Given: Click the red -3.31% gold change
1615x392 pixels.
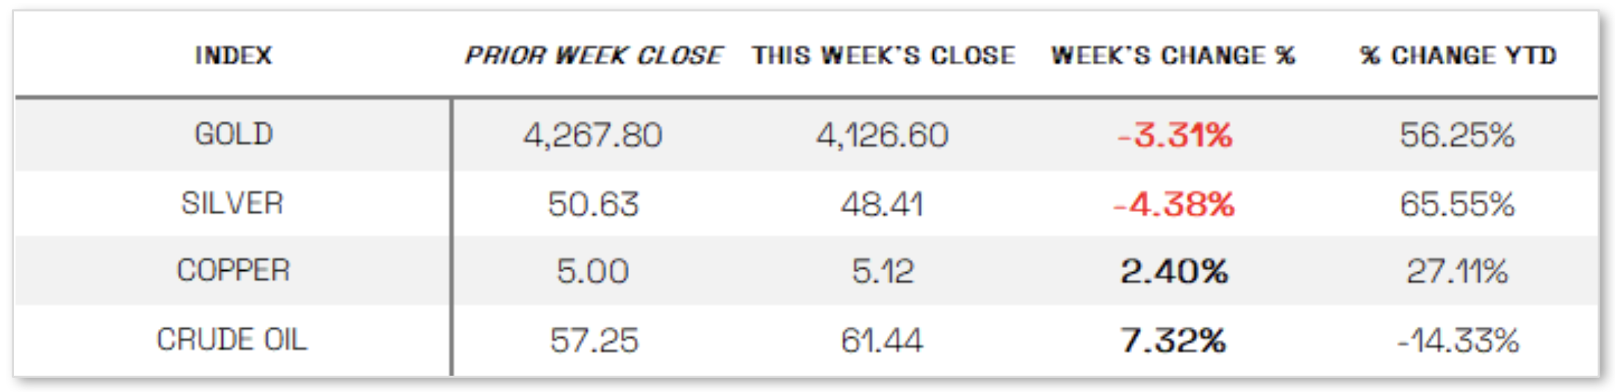Looking at the screenshot, I should 1174,136.
